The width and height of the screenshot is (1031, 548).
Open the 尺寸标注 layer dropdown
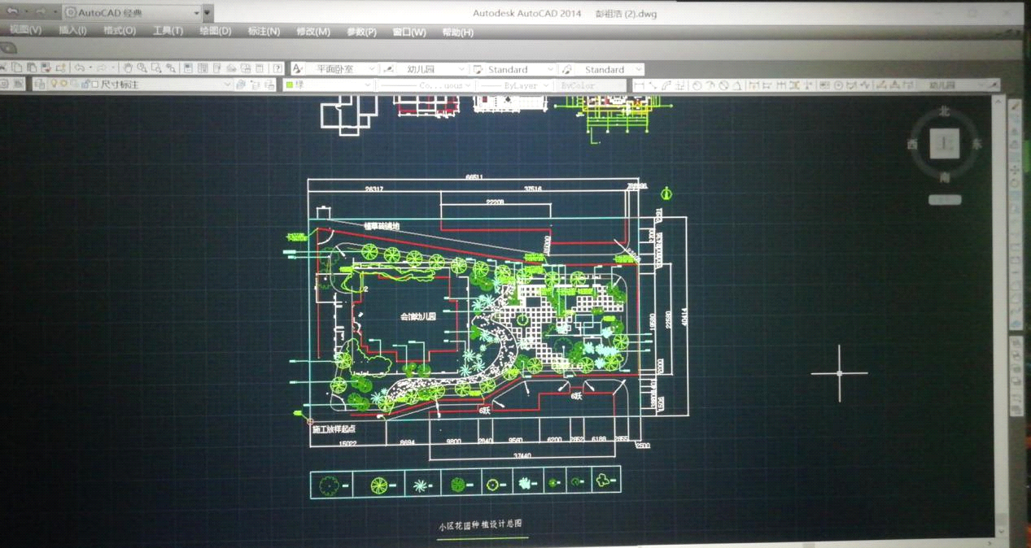(x=227, y=85)
